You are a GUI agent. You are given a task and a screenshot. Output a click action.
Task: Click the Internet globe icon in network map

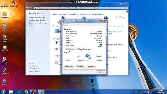coord(106,18)
